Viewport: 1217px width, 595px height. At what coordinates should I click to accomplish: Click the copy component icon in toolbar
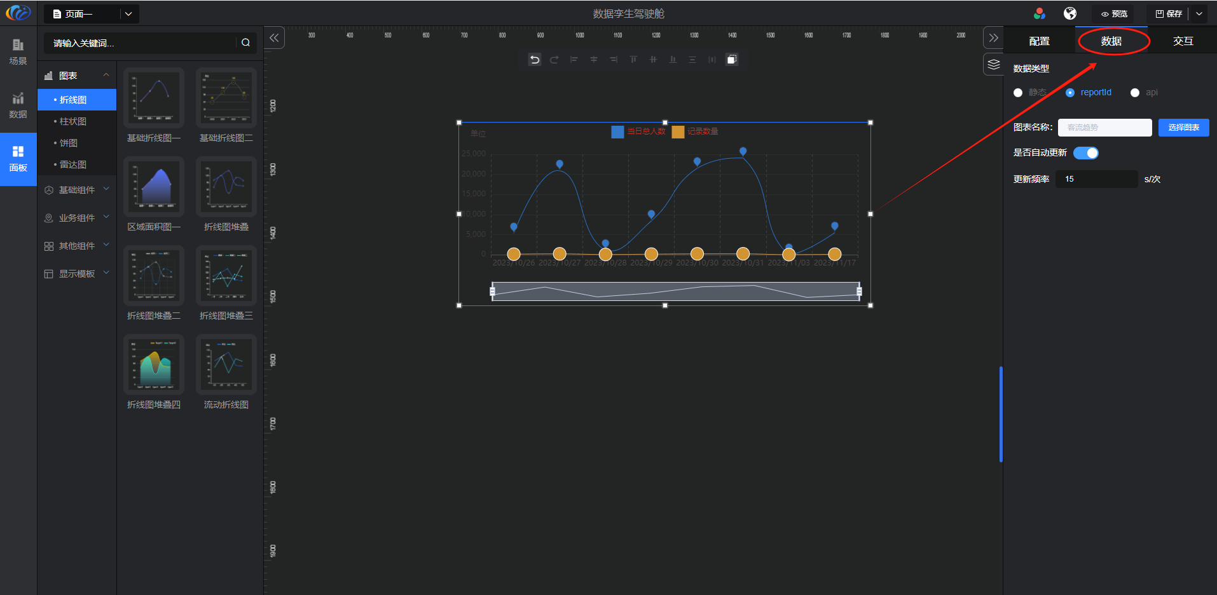[732, 60]
